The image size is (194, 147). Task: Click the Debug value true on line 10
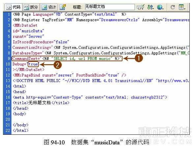(x=33, y=64)
